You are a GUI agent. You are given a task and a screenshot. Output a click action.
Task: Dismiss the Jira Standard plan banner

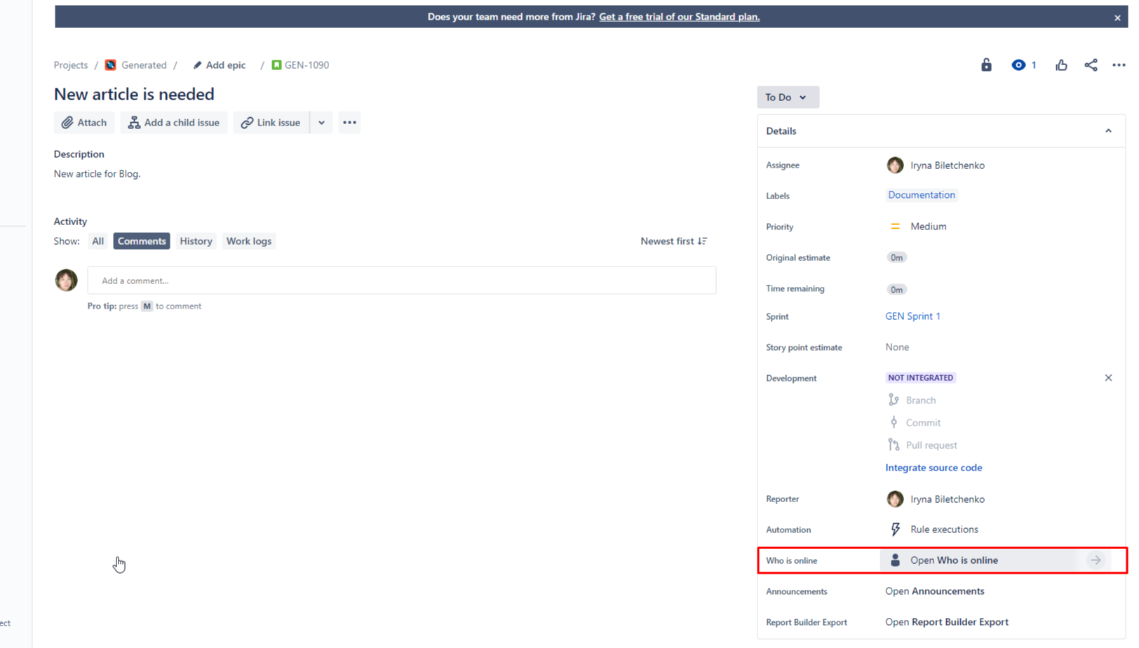pos(1117,18)
